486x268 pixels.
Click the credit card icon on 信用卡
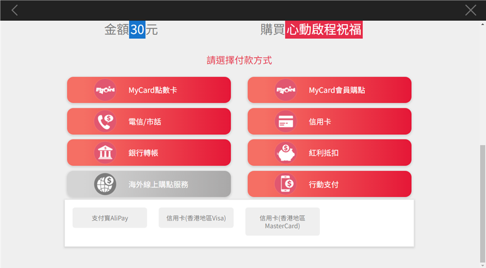285,121
